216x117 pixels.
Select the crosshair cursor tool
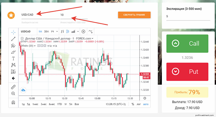pos(13,32)
